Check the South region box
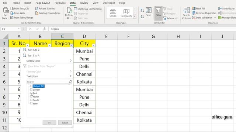Viewport: 236px width, 132px height. coord(31,100)
